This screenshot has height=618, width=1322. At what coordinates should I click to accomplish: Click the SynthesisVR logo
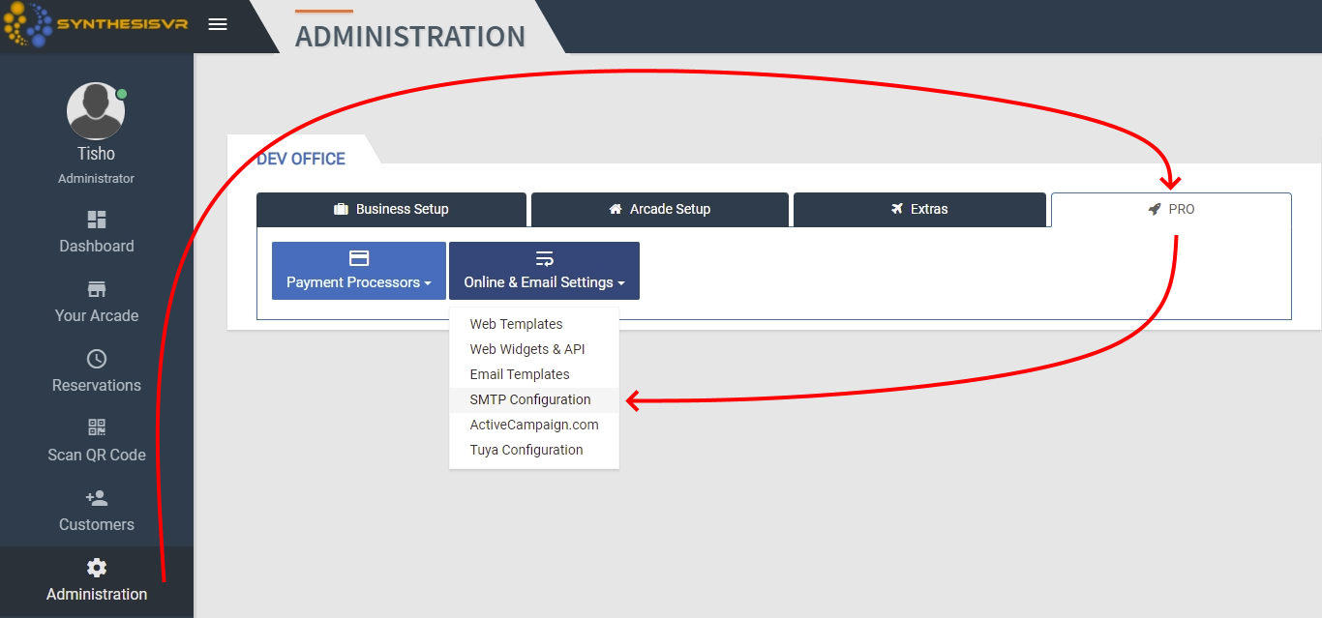(95, 24)
